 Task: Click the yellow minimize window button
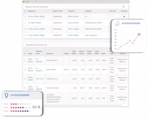click(26, 2)
